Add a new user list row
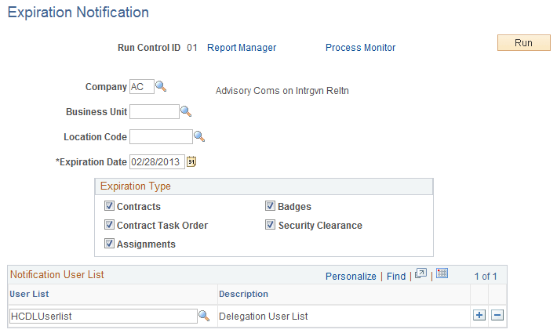The height and width of the screenshot is (333, 557). click(x=479, y=316)
